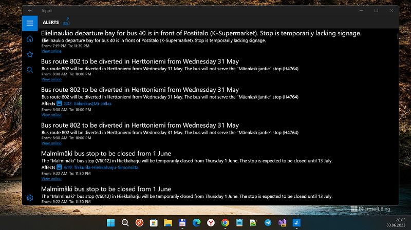This screenshot has width=411, height=230.
Task: Go to Home in the sidebar
Action: [30, 39]
